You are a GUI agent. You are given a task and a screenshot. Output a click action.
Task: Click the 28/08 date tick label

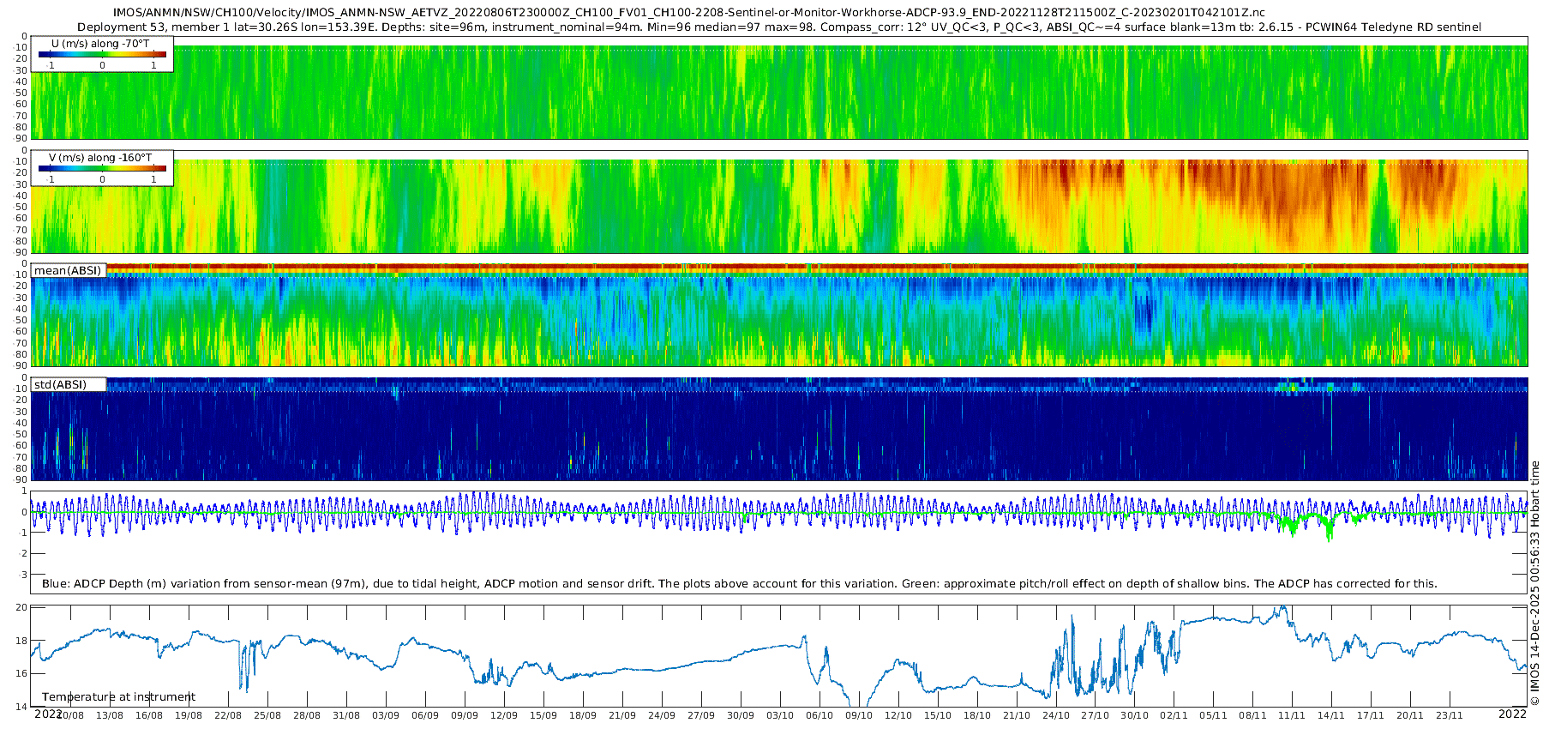tap(307, 715)
